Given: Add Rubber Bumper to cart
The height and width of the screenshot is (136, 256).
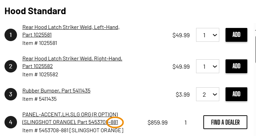Looking at the screenshot, I should (x=236, y=94).
